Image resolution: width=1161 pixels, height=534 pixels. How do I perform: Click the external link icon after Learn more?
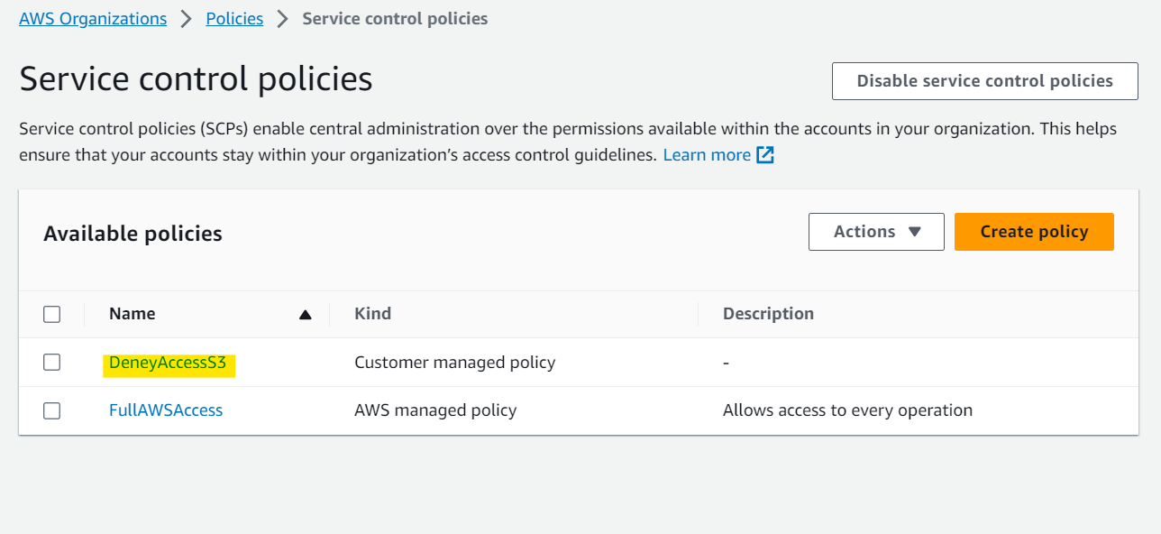pos(765,155)
